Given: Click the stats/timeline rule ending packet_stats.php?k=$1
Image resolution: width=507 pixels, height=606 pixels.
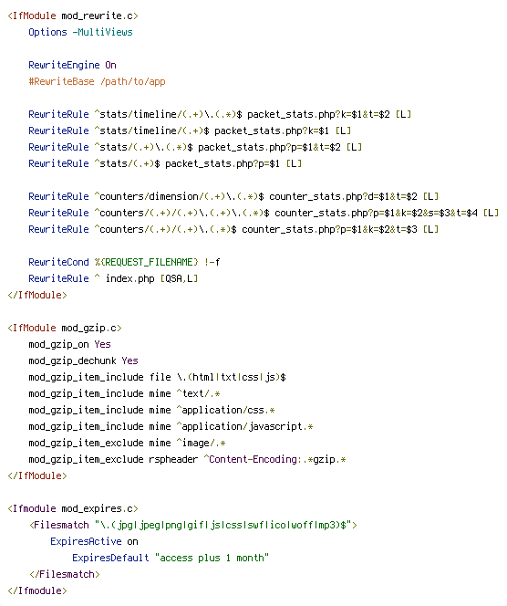Looking at the screenshot, I should pyautogui.click(x=190, y=131).
